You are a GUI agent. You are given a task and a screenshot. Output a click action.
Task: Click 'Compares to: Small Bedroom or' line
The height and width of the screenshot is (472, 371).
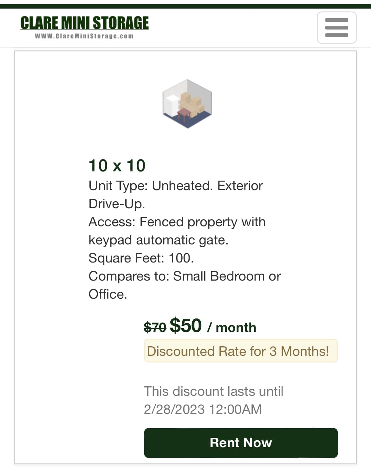tap(185, 276)
